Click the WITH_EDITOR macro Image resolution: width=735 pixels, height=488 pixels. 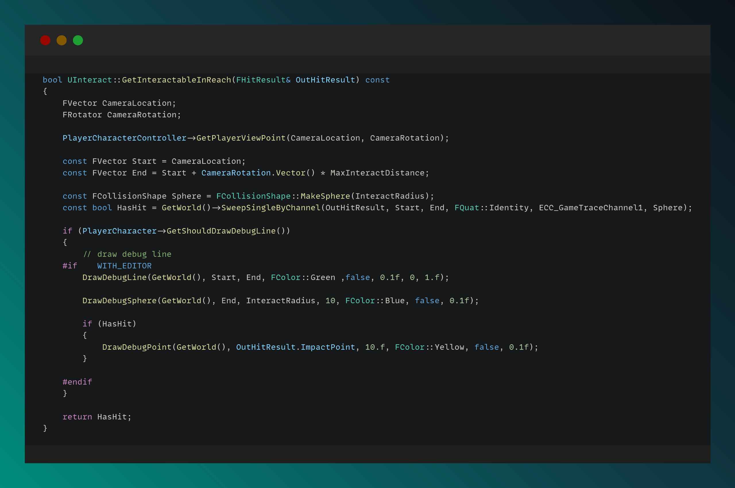tap(124, 266)
